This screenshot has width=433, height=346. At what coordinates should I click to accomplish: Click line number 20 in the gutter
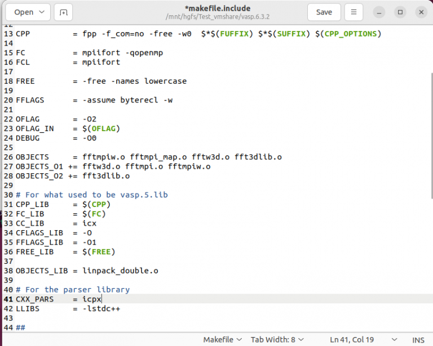click(x=8, y=100)
